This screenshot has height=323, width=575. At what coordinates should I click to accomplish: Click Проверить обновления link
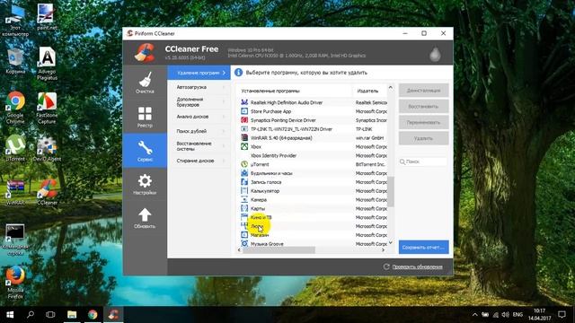click(x=417, y=266)
